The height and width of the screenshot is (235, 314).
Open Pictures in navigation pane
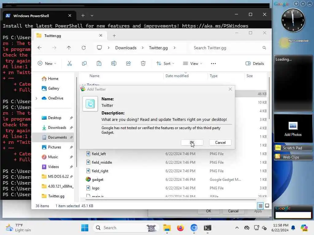point(55,147)
